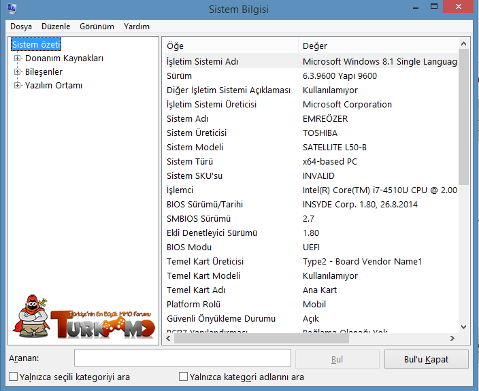Open the Görünüm menu
This screenshot has height=391, width=479.
click(x=97, y=27)
